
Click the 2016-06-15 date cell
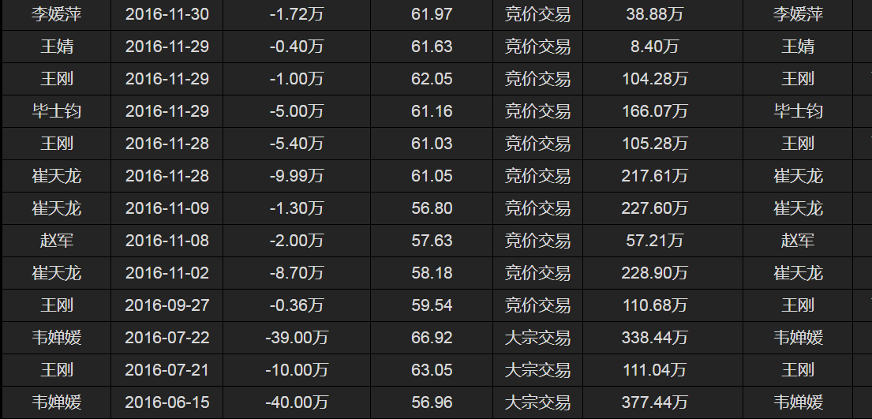pyautogui.click(x=167, y=402)
